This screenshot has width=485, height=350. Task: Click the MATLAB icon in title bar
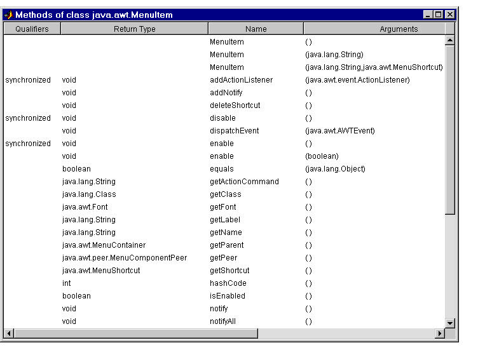coord(8,15)
